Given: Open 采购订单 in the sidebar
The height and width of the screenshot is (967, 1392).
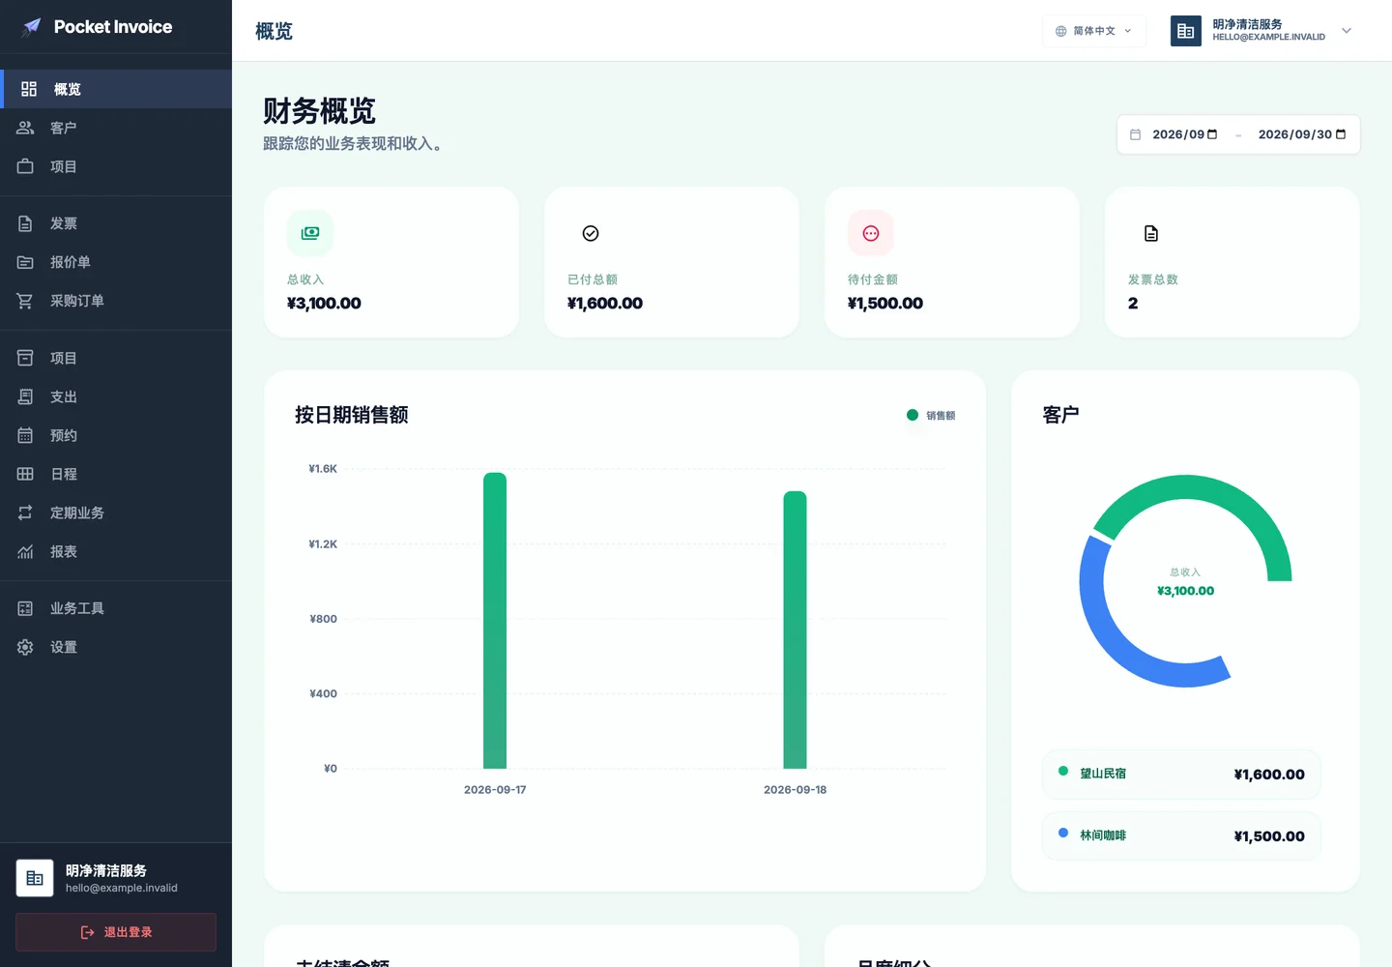Looking at the screenshot, I should point(116,301).
